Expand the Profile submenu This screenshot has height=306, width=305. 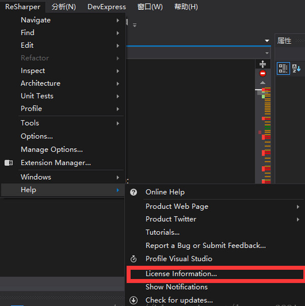(118, 109)
